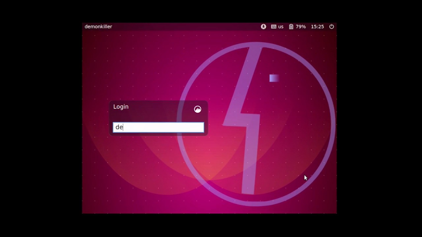Image resolution: width=422 pixels, height=237 pixels.
Task: Open the power/shutdown menu icon
Action: tap(332, 27)
